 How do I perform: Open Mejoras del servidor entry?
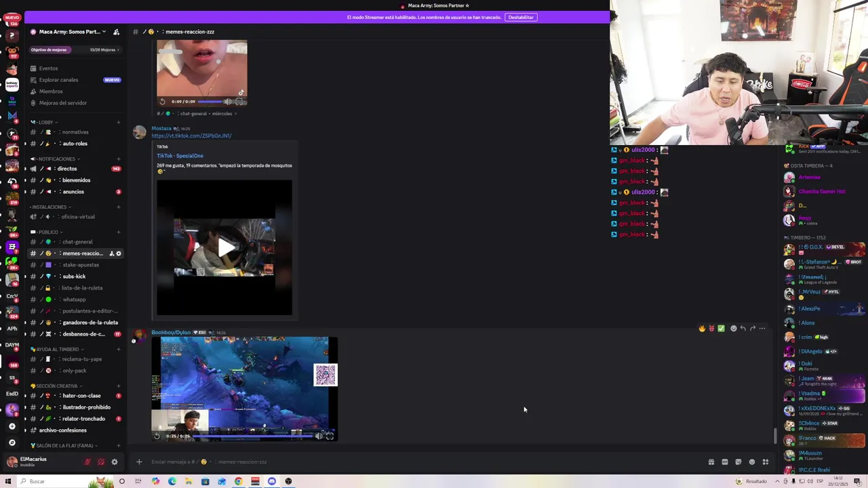click(x=63, y=103)
